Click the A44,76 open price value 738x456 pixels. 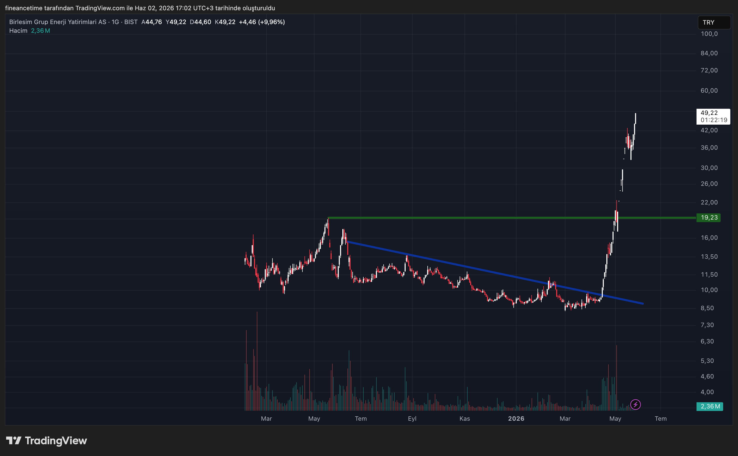click(152, 22)
